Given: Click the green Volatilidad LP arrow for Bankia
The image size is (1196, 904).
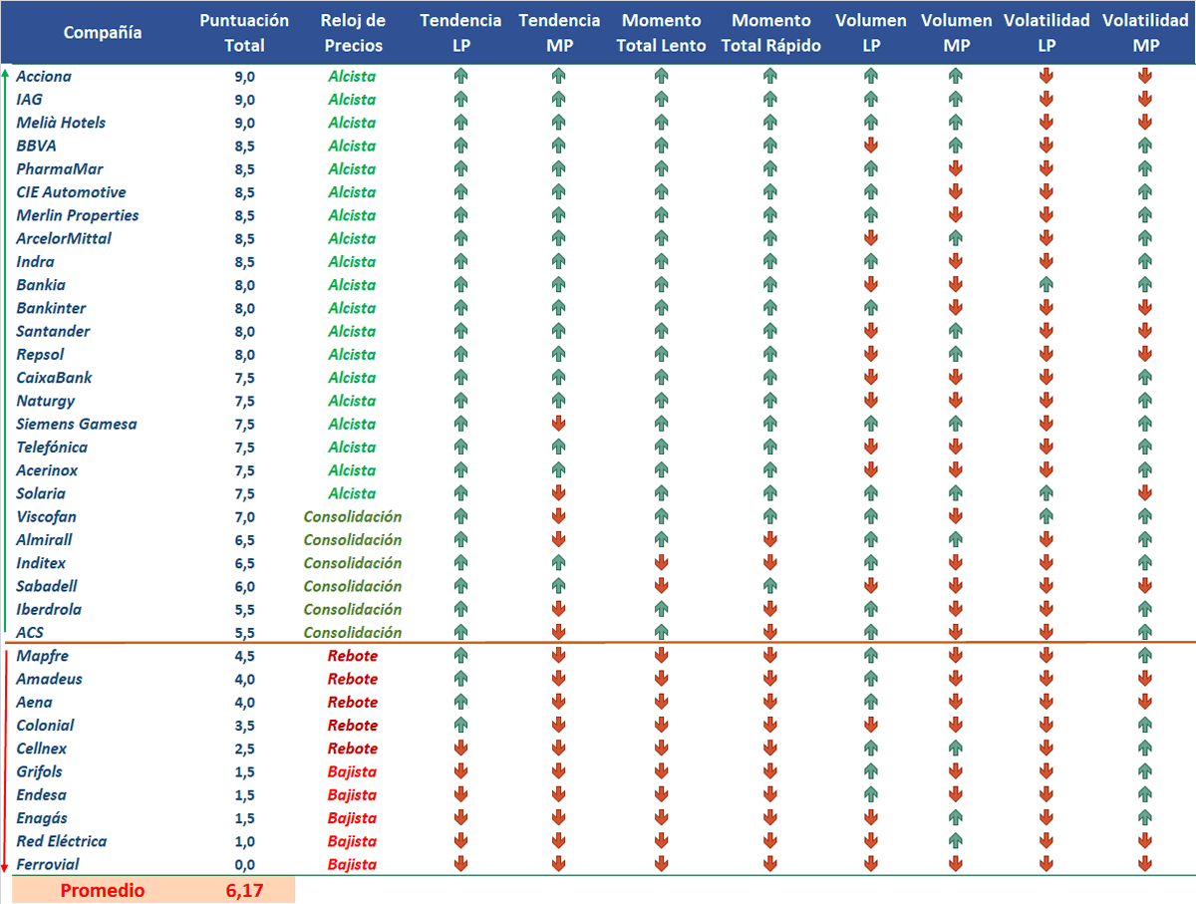Looking at the screenshot, I should (x=1046, y=285).
